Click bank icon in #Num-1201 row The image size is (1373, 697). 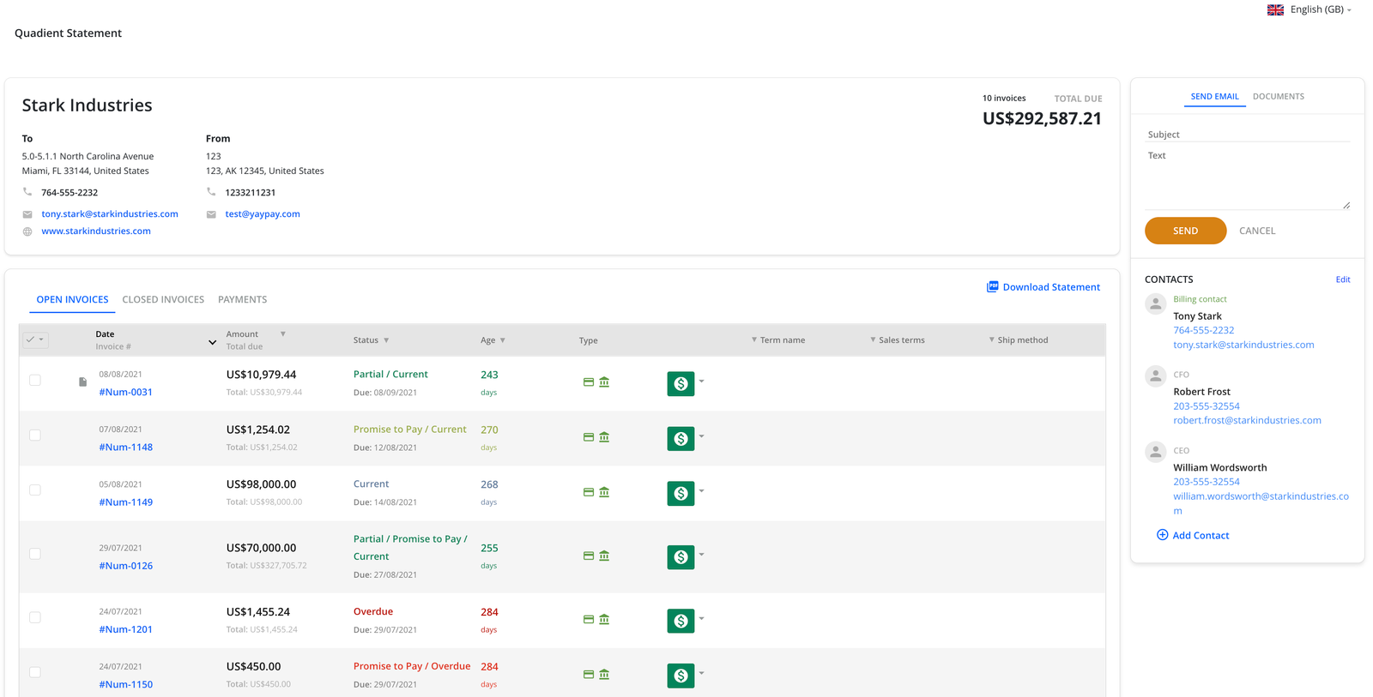tap(604, 619)
